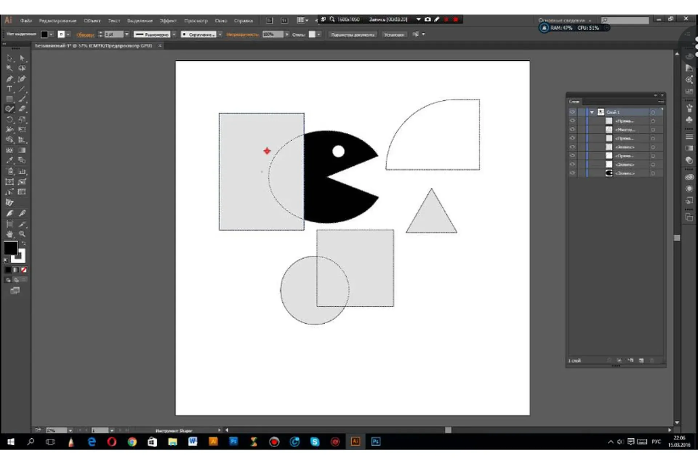Open the Обводка stroke panel link
Screen dimensions: 698x465
(85, 35)
